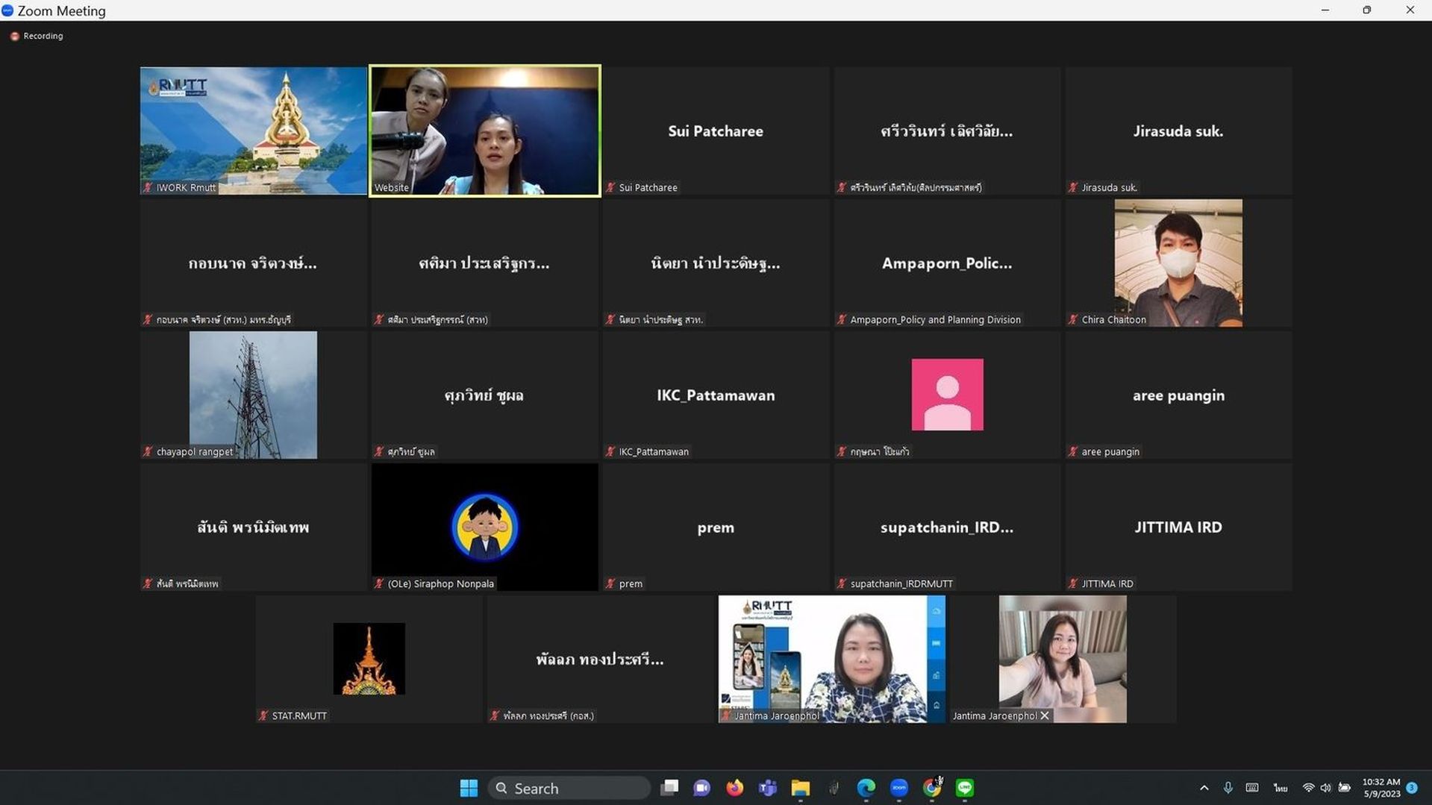Open the Chat app in the taskbar
Viewport: 1432px width, 805px height.
tap(701, 788)
